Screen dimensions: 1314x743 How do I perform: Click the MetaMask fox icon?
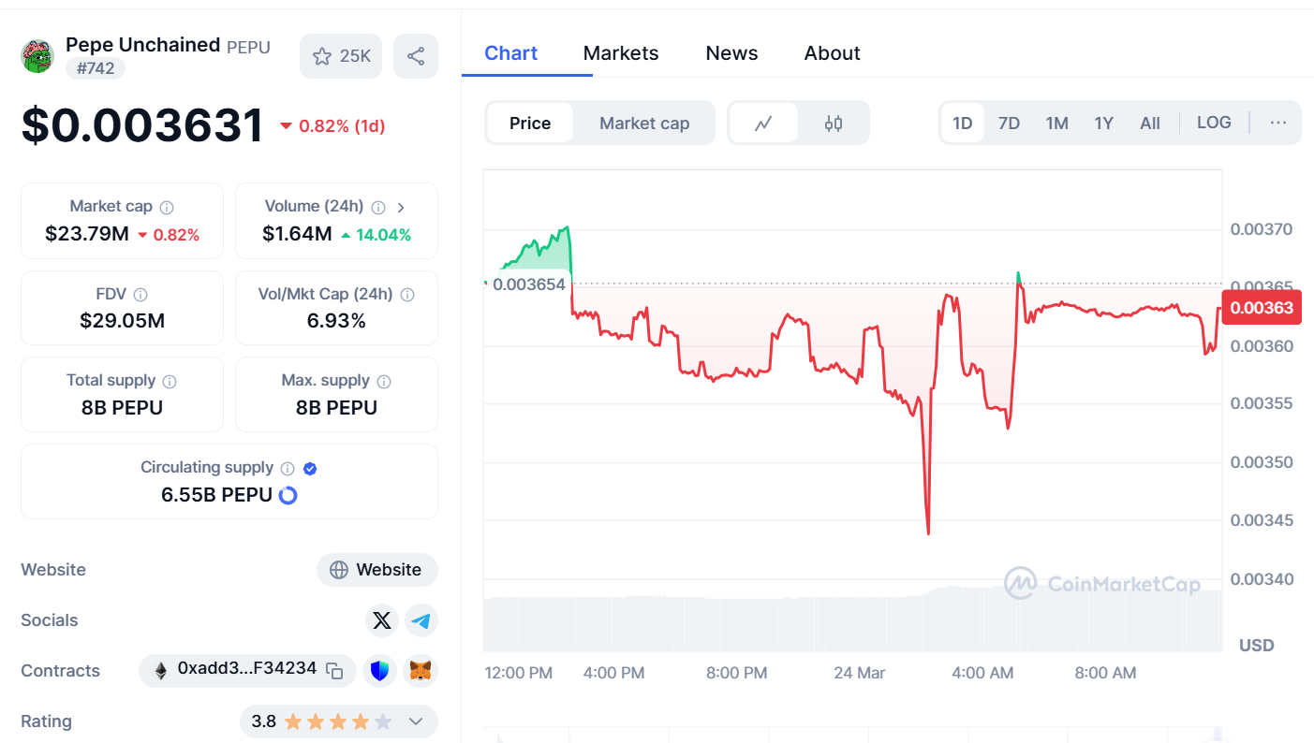coord(421,671)
